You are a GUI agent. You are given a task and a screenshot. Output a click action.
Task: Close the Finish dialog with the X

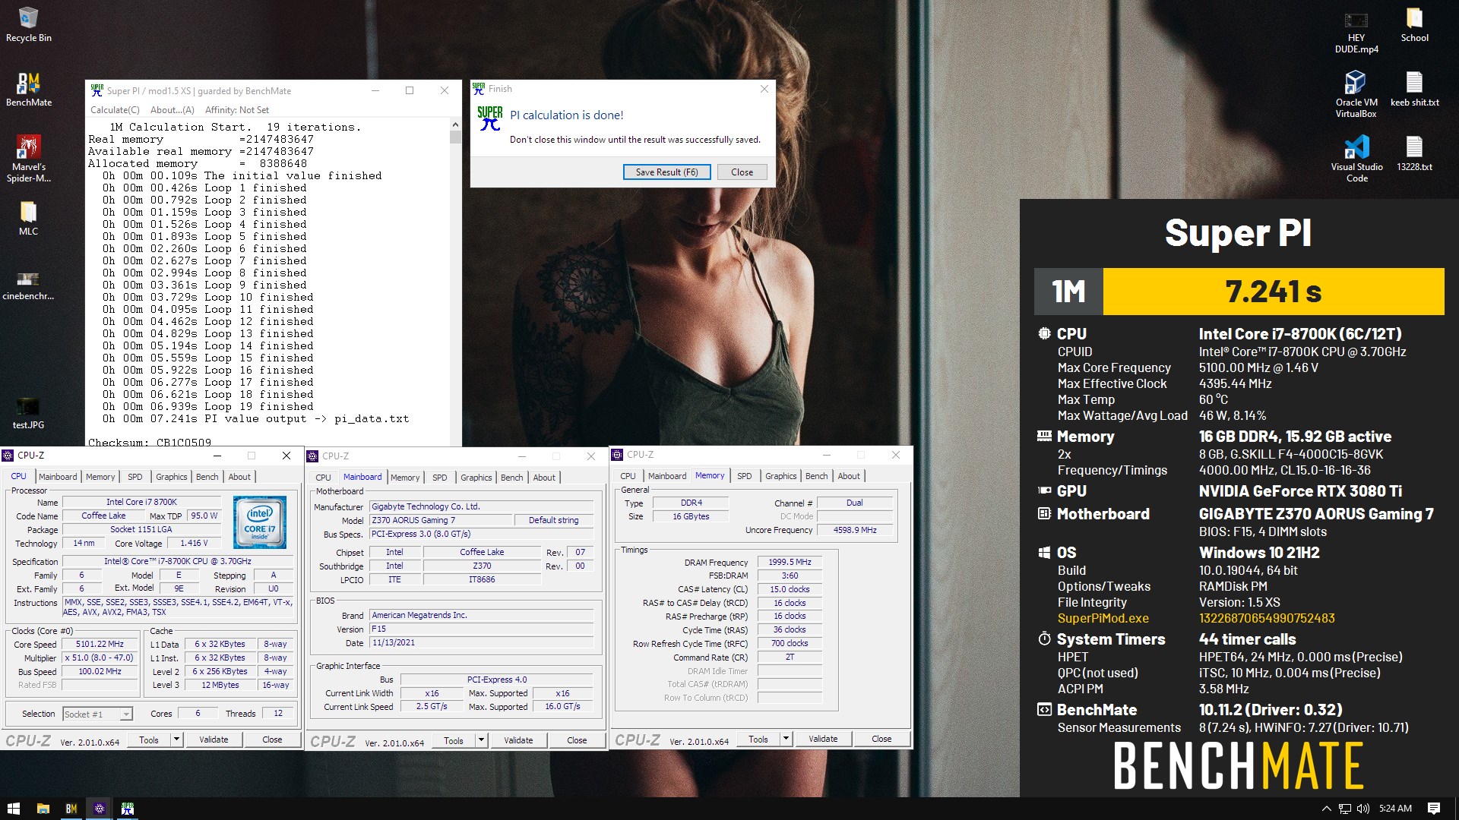click(x=764, y=89)
